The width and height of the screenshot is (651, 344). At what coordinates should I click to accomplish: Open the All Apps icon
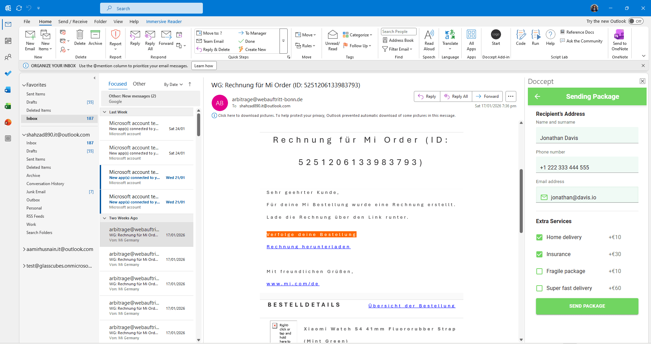tap(471, 34)
